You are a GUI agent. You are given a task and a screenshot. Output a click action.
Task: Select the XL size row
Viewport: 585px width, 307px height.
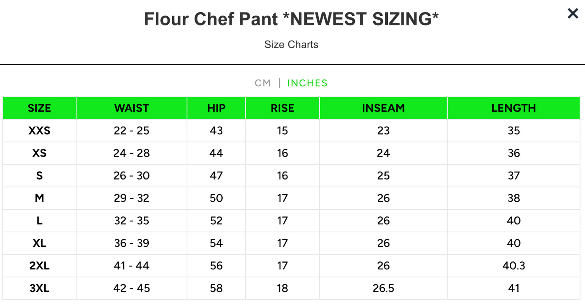coord(39,243)
